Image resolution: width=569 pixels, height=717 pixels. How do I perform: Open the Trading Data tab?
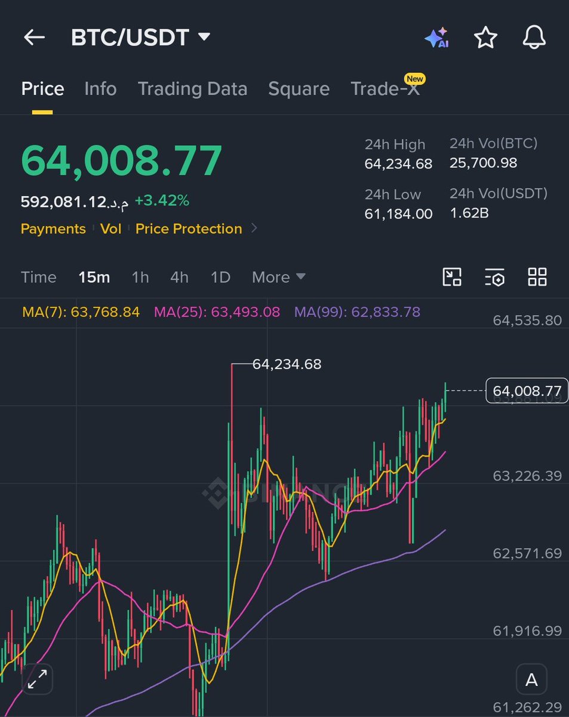coord(192,89)
